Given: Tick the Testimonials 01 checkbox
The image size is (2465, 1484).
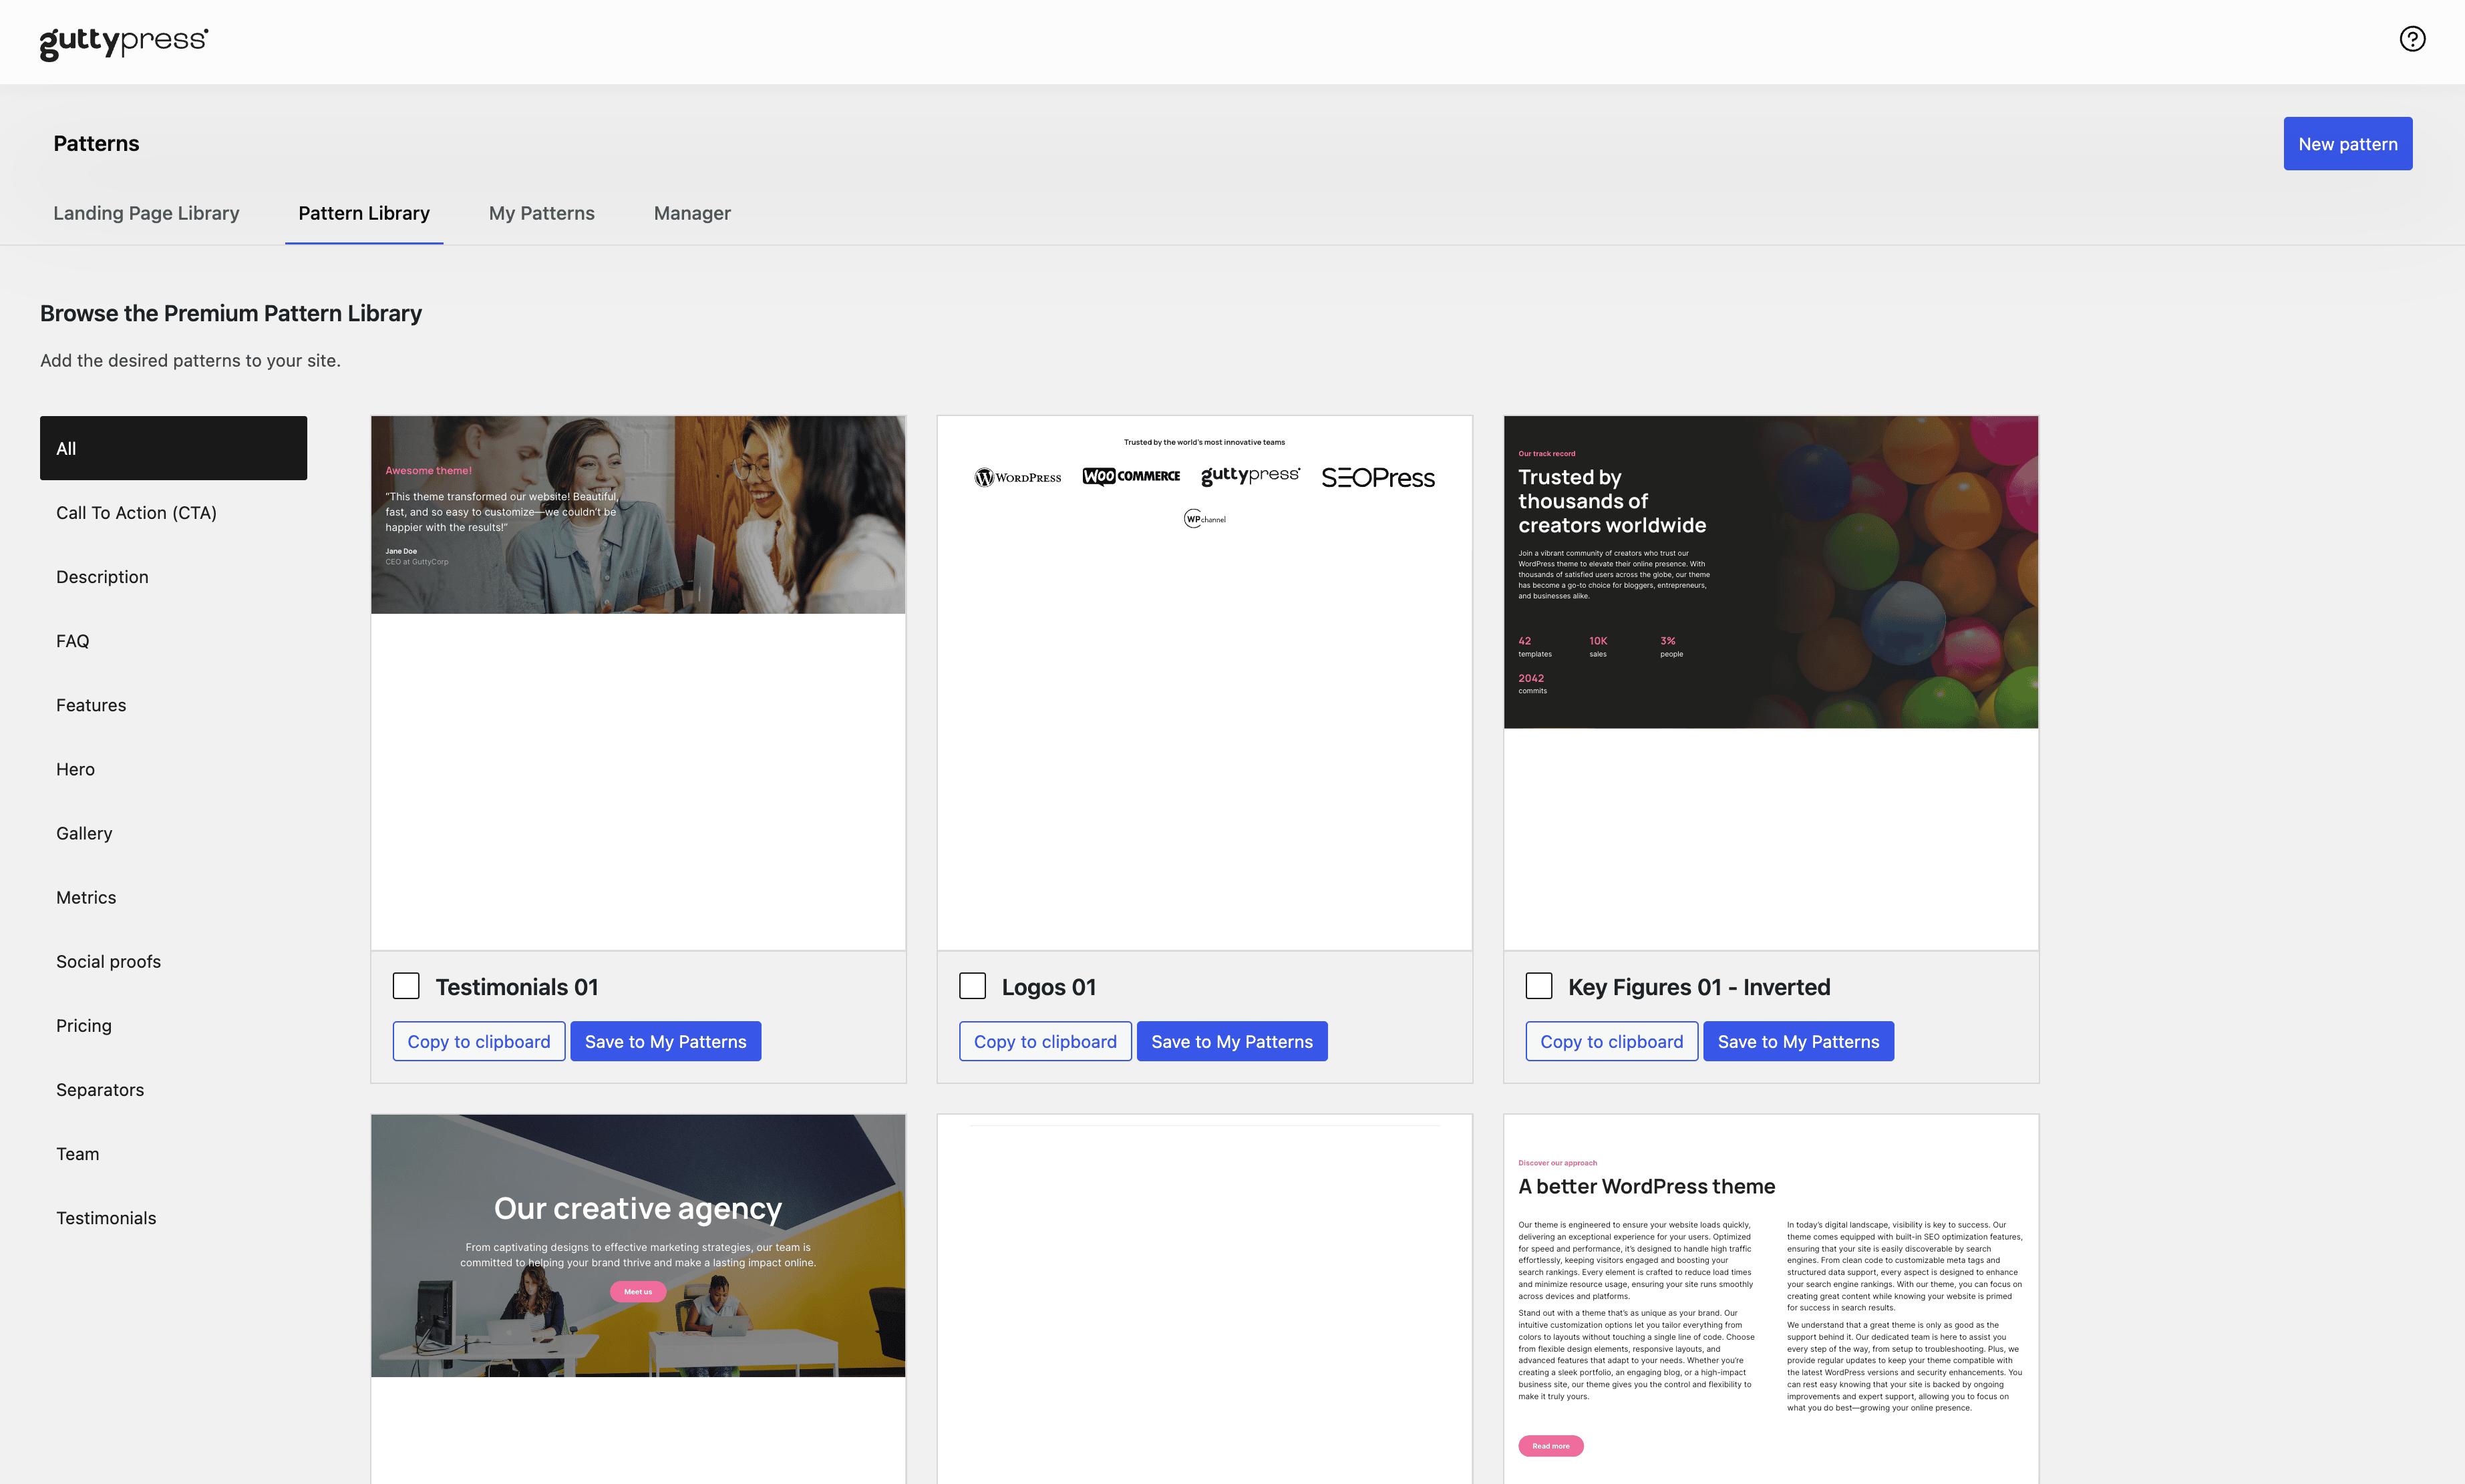Looking at the screenshot, I should click(406, 986).
